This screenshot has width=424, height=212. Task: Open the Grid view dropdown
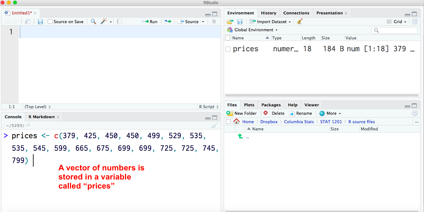(396, 22)
